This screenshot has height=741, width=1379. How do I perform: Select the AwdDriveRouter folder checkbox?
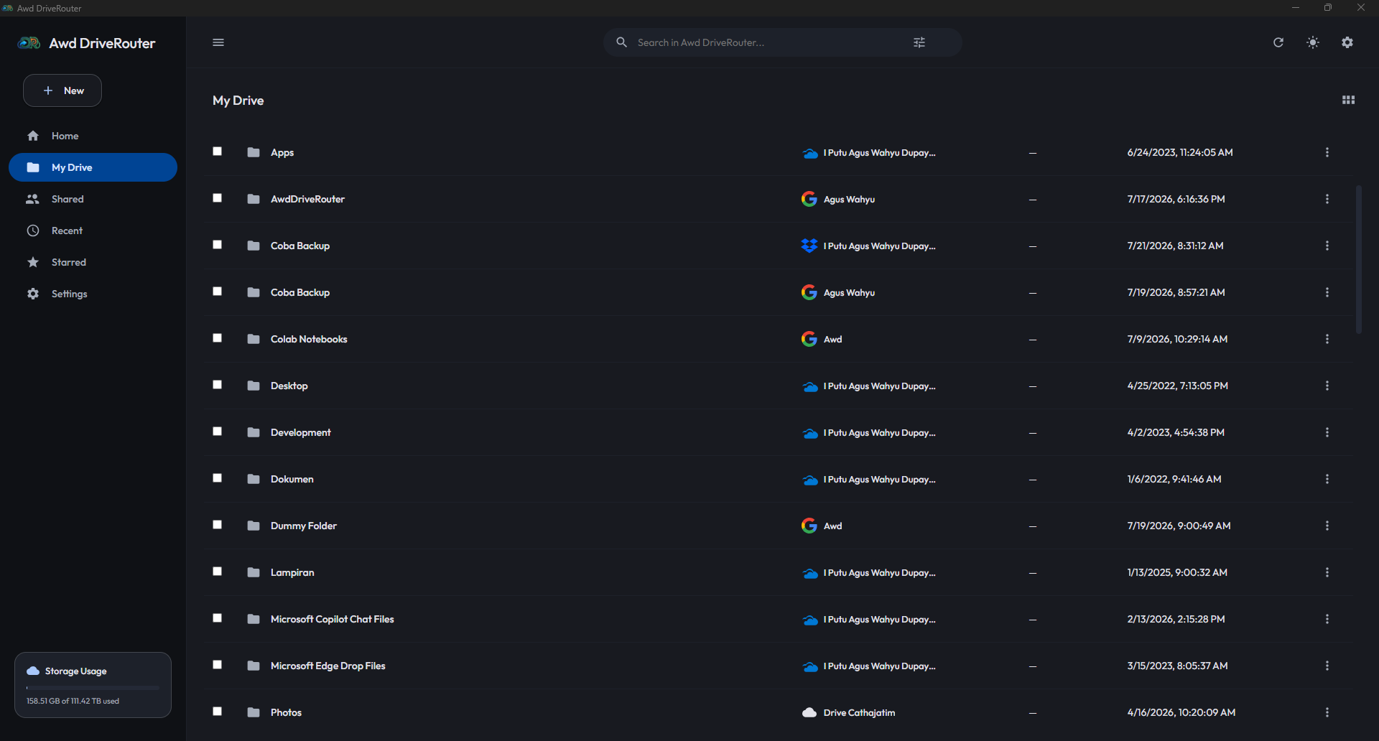coord(218,198)
